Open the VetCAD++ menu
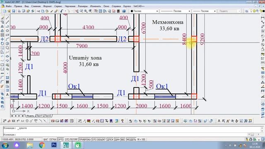The width and height of the screenshot is (265, 149). point(139,6)
